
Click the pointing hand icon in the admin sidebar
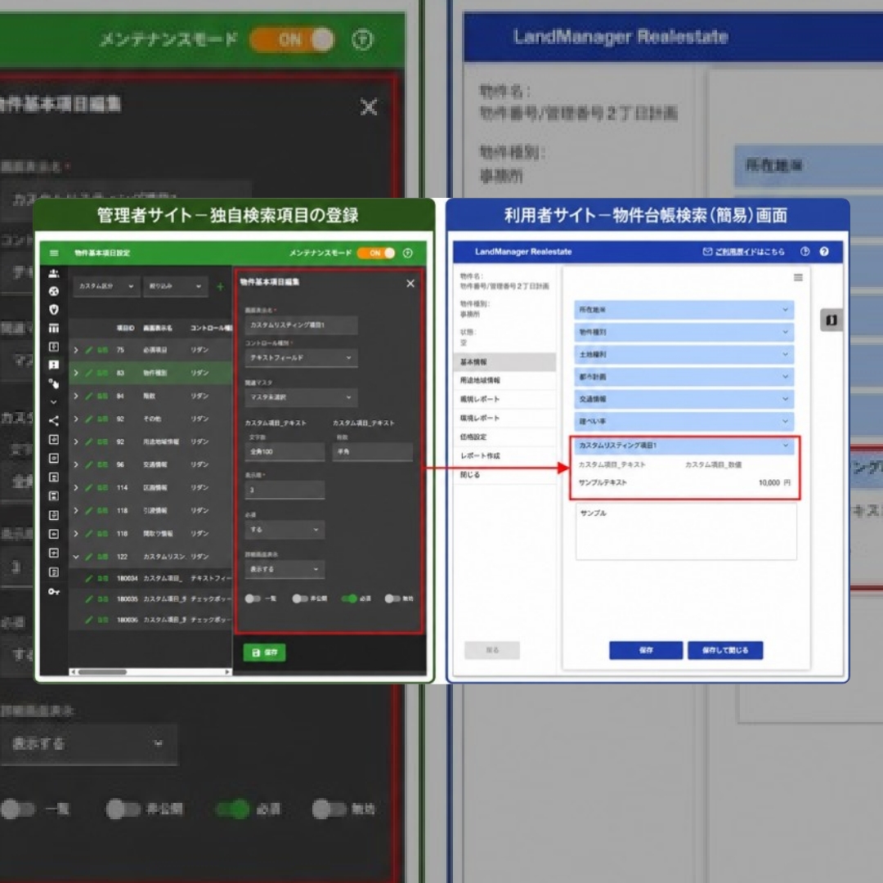tap(53, 383)
